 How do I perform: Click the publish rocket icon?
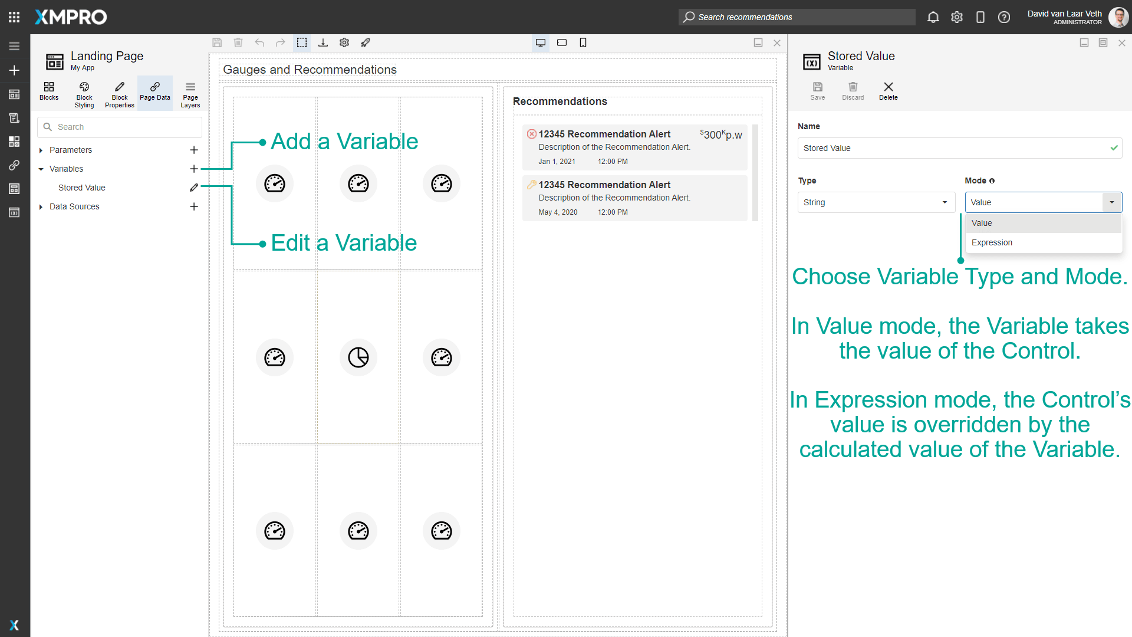[x=366, y=42]
